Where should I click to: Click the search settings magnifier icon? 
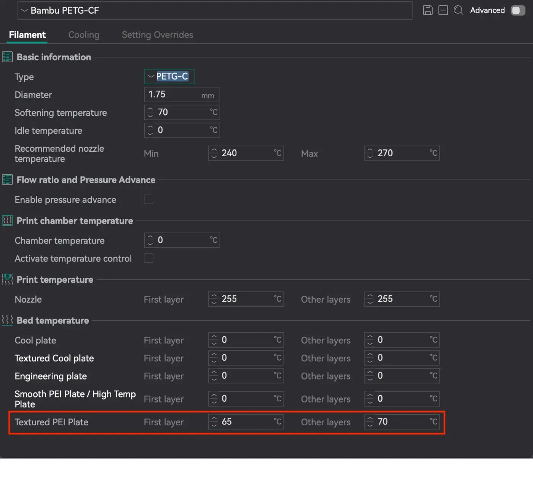(x=458, y=10)
